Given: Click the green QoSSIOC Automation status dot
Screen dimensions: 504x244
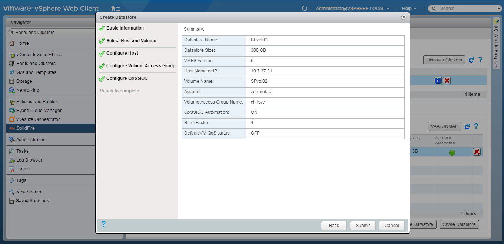Looking at the screenshot, I should [x=452, y=152].
